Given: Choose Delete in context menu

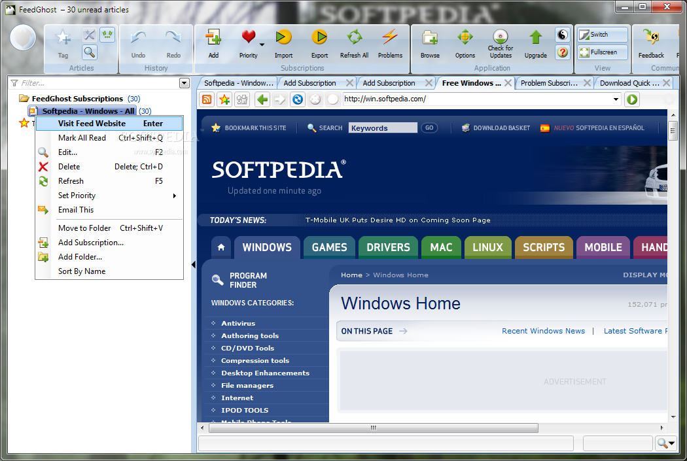Looking at the screenshot, I should click(x=109, y=167).
